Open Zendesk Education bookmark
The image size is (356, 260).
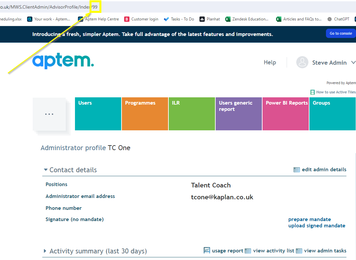(x=247, y=19)
